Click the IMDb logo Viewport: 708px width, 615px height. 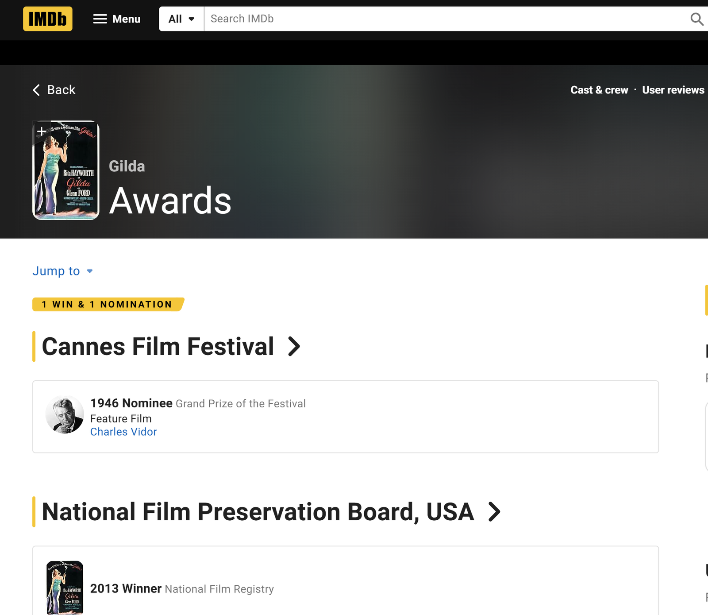coord(48,19)
